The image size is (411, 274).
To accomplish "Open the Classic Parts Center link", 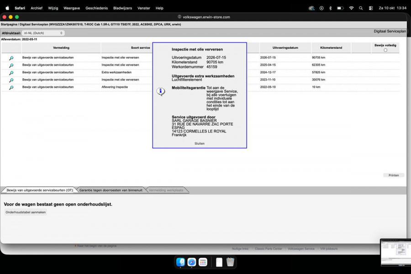I will pyautogui.click(x=269, y=248).
